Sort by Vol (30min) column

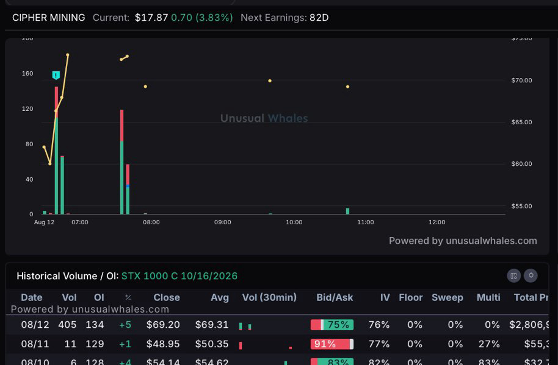pos(269,297)
